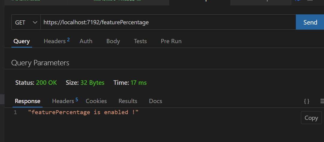Click the request URL input field

coord(168,22)
